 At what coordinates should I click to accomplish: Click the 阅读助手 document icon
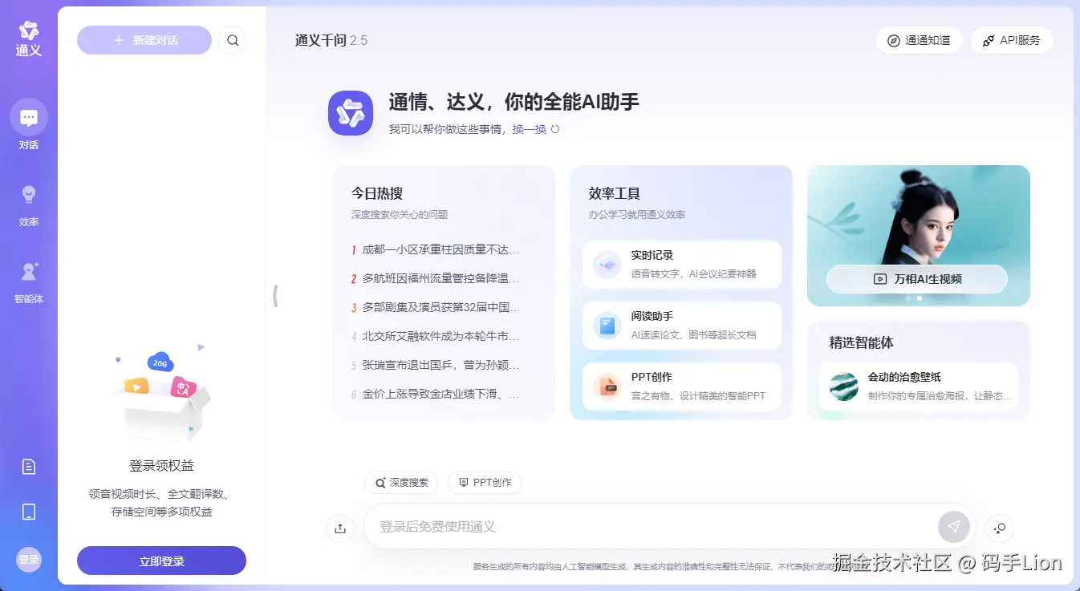click(607, 326)
